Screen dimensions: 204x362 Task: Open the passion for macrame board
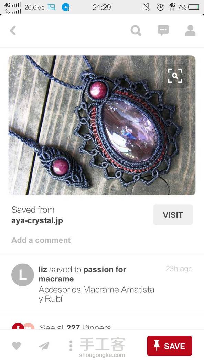[82, 274]
